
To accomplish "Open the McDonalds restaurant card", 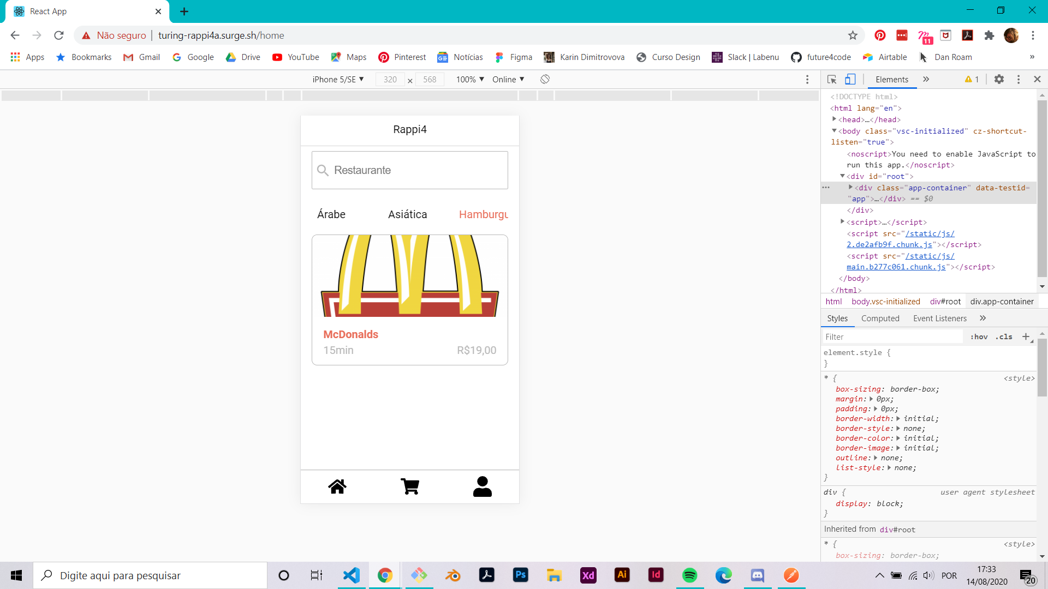I will tap(409, 300).
